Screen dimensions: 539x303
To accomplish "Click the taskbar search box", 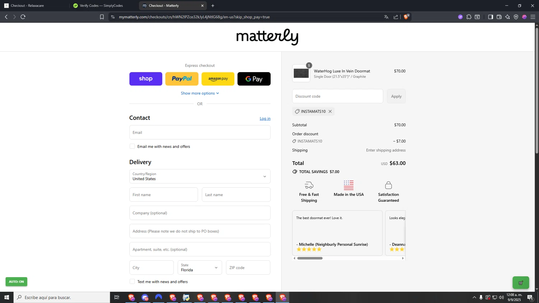I will tap(62, 297).
